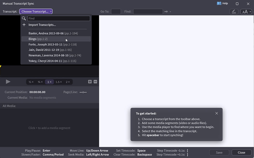
Task: Open Import Transcripts
Action: [42, 25]
